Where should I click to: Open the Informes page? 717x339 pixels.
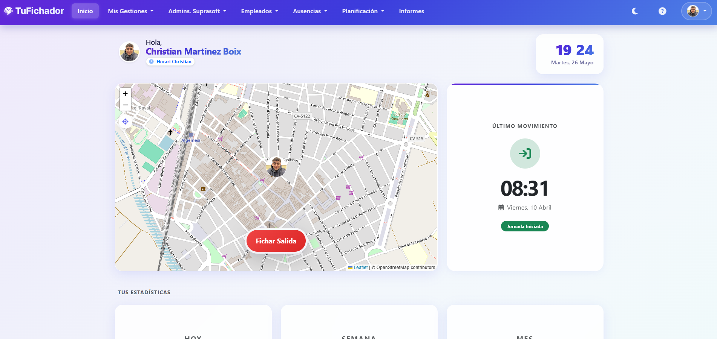pos(412,11)
